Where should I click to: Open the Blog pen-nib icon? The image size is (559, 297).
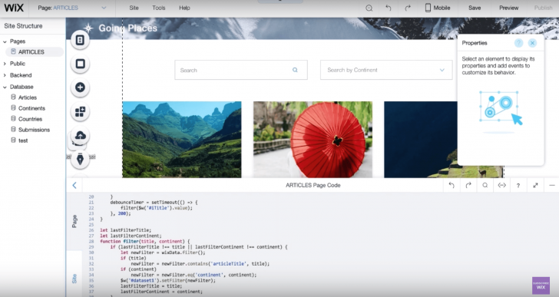(x=80, y=159)
